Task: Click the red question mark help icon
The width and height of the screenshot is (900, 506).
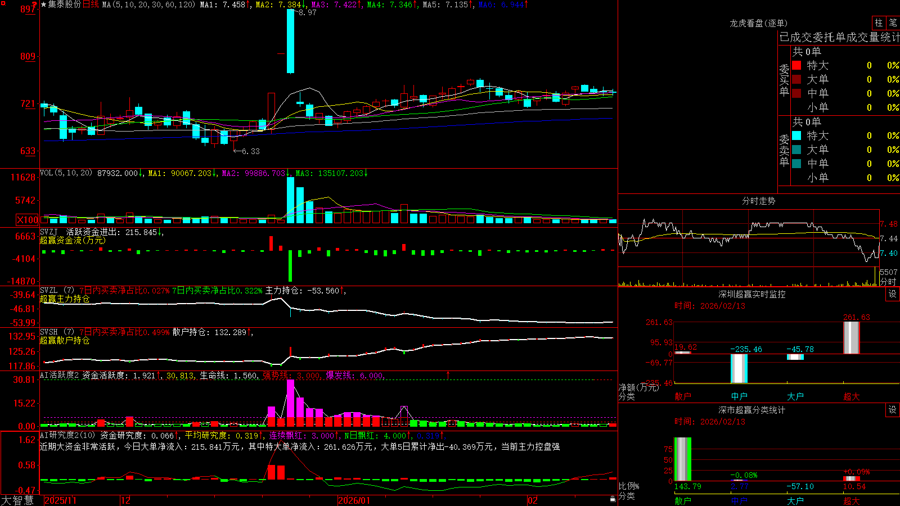Action: click(35, 4)
